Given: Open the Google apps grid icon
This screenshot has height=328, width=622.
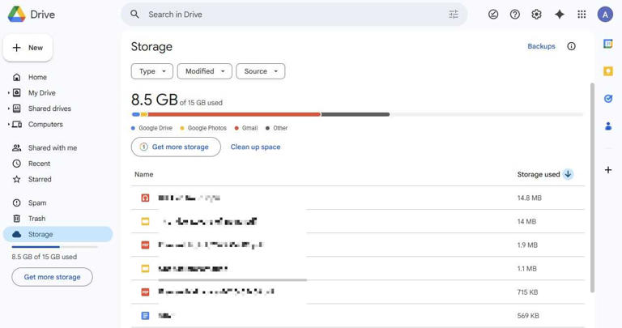Looking at the screenshot, I should pos(582,15).
